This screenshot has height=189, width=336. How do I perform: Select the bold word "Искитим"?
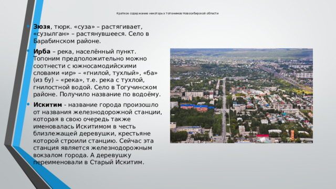pyautogui.click(x=48, y=105)
